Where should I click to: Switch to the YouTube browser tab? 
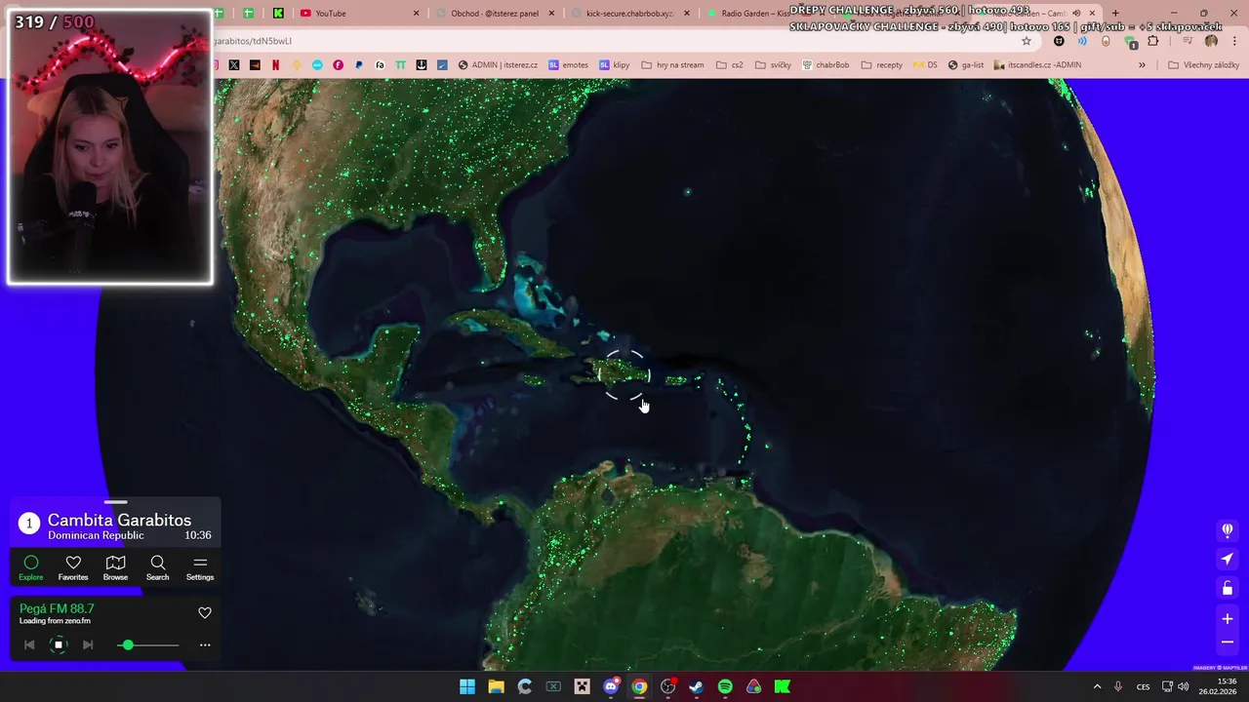tap(359, 14)
